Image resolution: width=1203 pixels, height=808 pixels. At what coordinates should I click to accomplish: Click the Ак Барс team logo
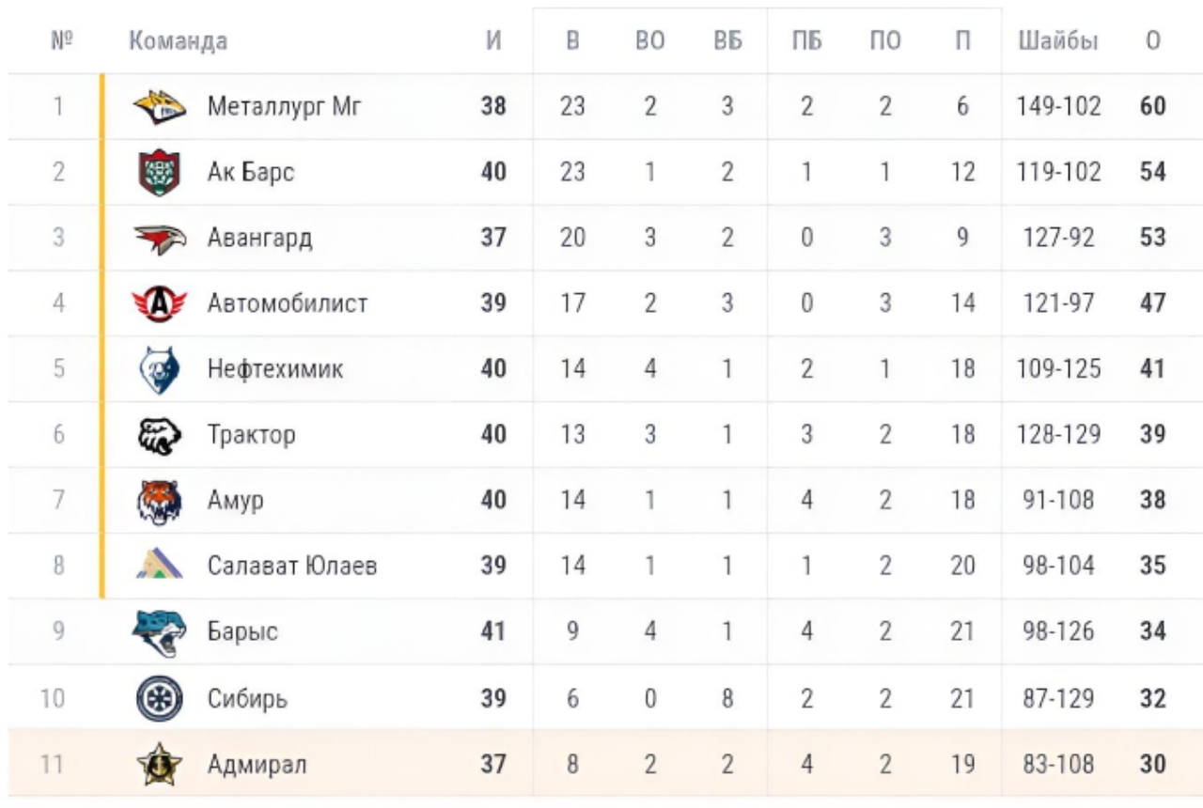pos(159,173)
